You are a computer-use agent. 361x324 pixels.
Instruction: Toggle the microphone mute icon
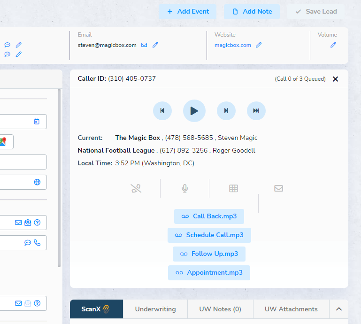pos(185,188)
